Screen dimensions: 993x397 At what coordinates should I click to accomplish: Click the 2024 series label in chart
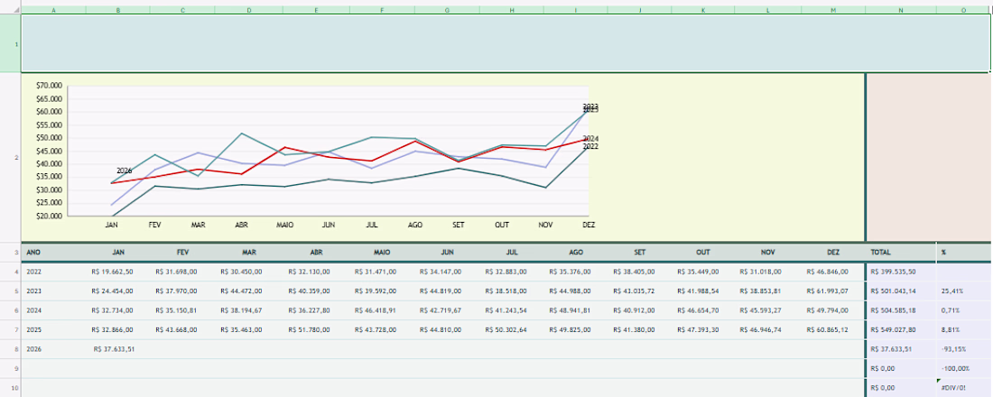[x=590, y=139]
